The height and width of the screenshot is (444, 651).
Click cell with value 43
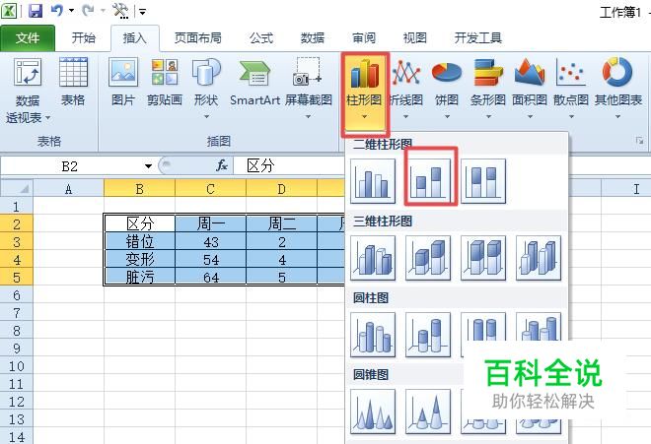pyautogui.click(x=210, y=241)
